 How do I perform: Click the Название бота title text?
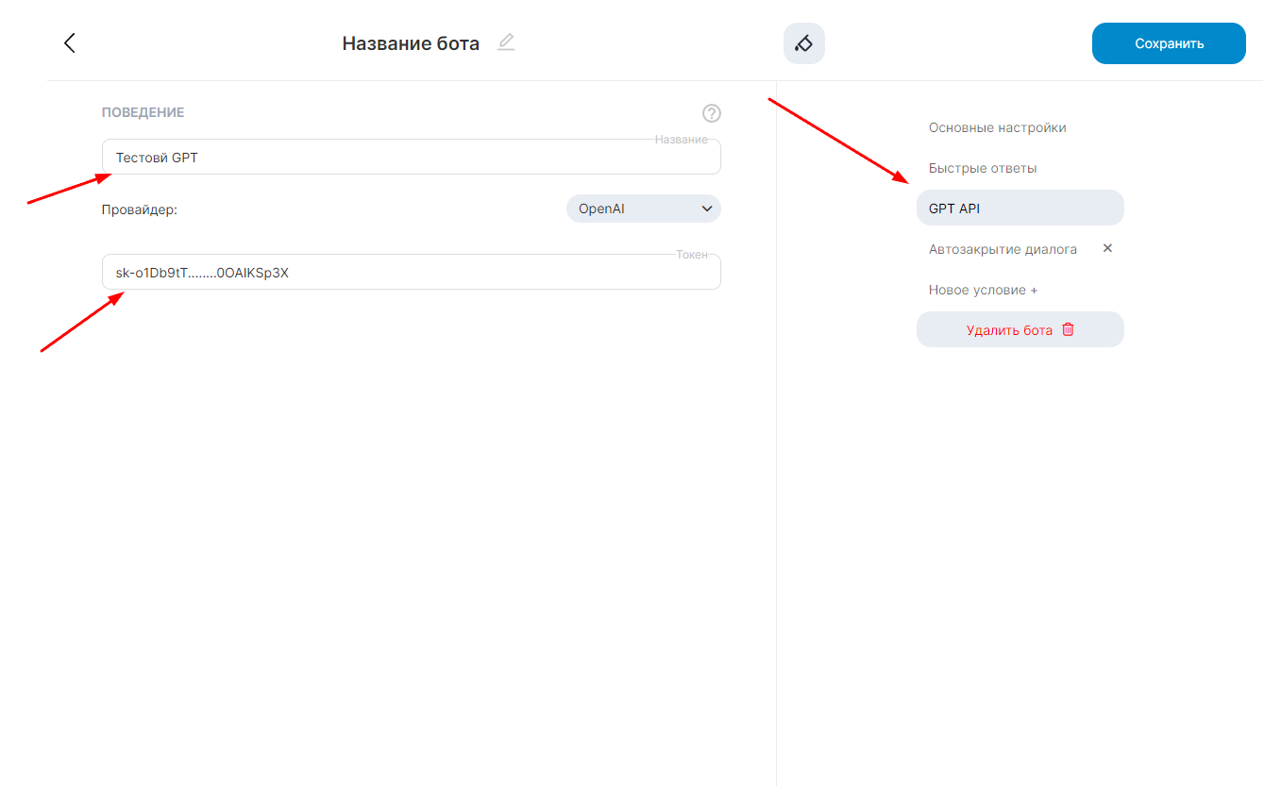coord(411,43)
